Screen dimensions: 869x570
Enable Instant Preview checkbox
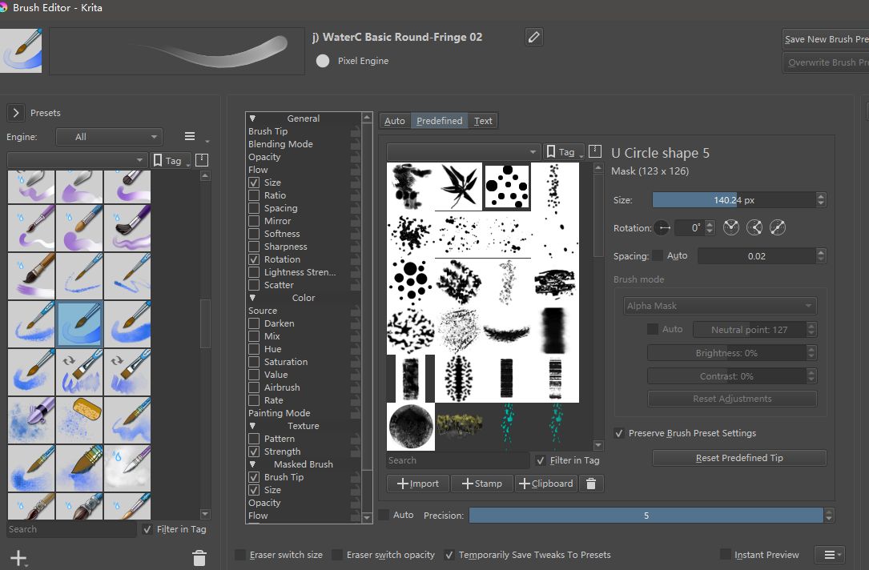726,555
